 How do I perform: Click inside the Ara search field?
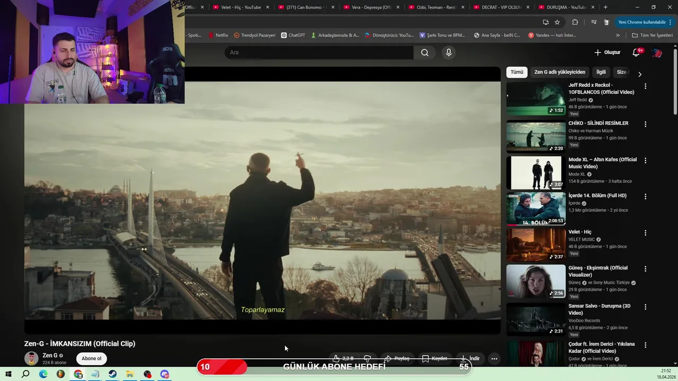point(319,52)
